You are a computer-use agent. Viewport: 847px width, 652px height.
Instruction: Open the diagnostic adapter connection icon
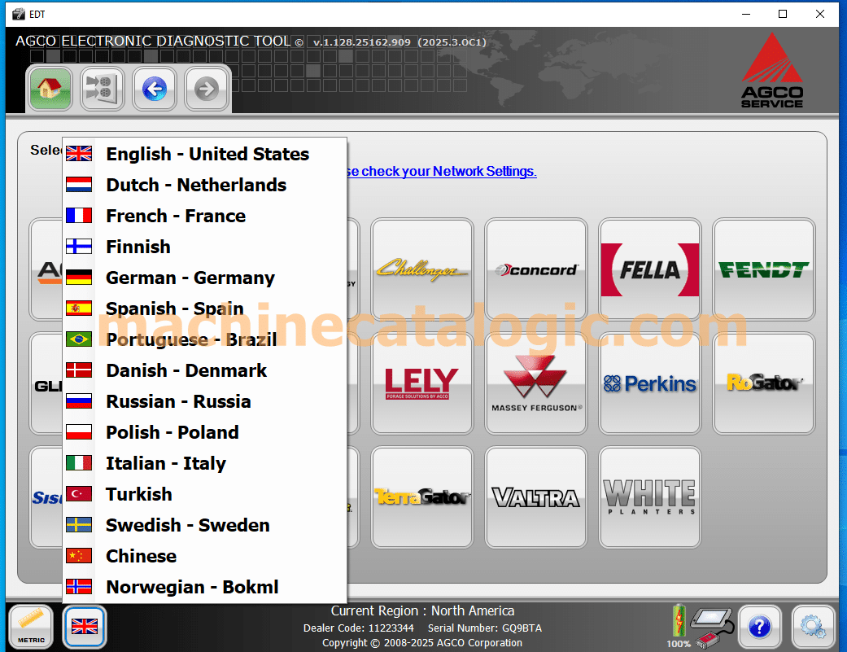click(714, 627)
